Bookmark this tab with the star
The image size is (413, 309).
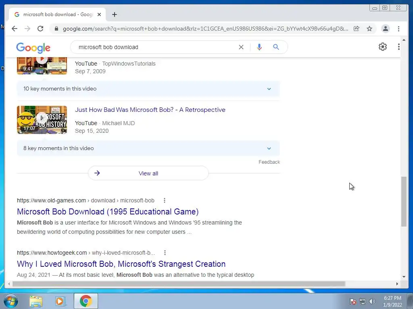pos(369,29)
